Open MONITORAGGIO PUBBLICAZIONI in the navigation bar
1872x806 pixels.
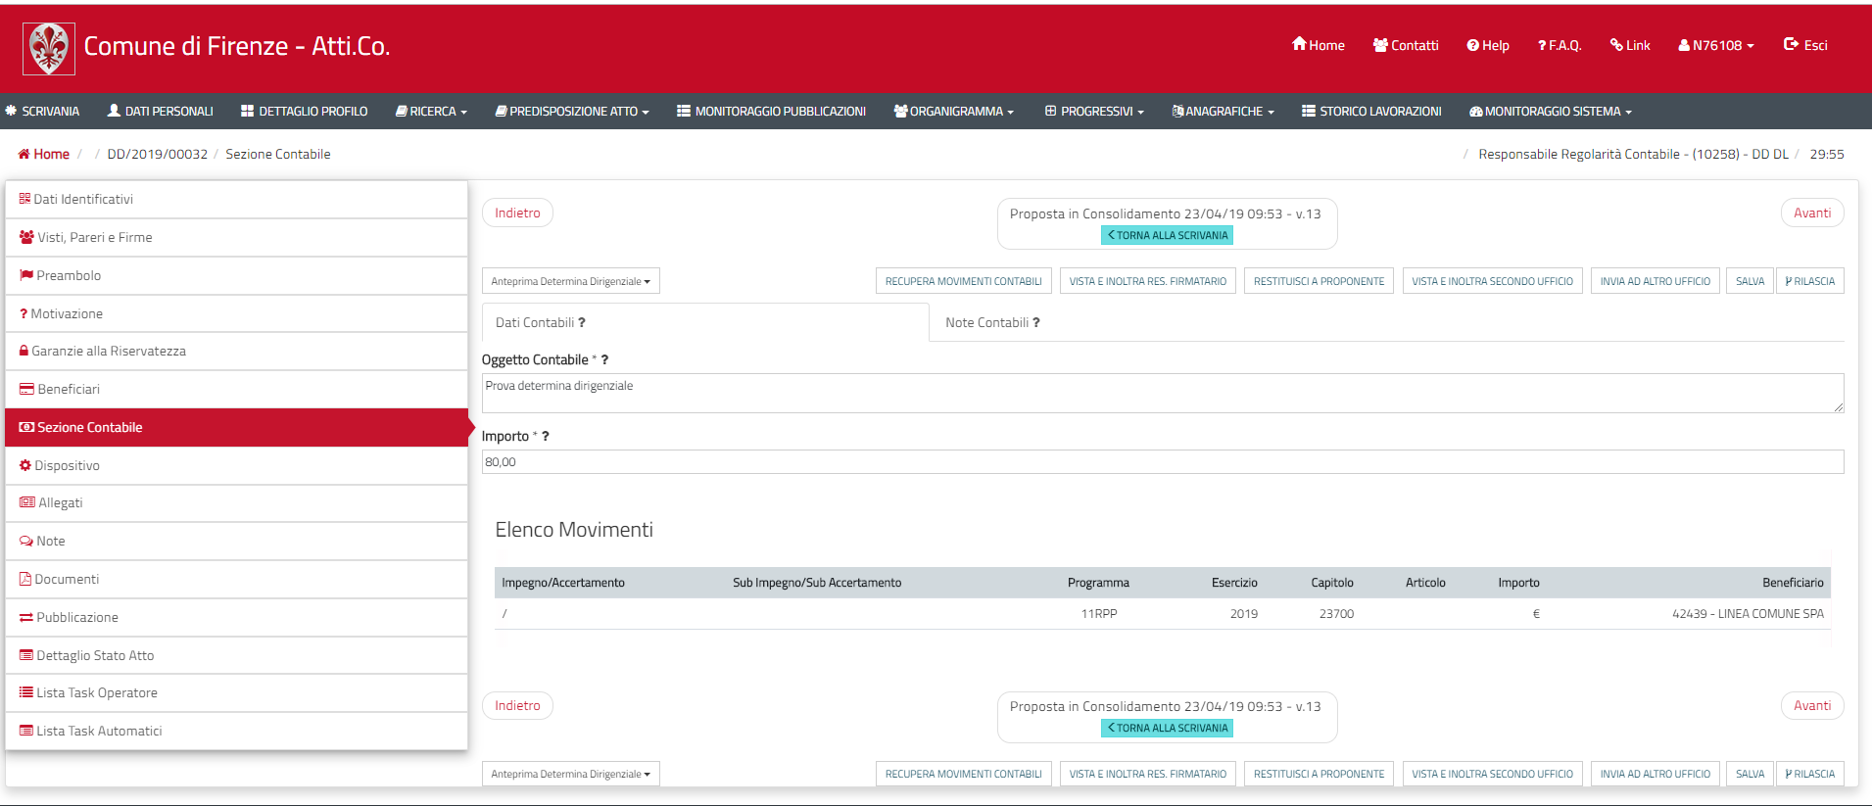(771, 112)
